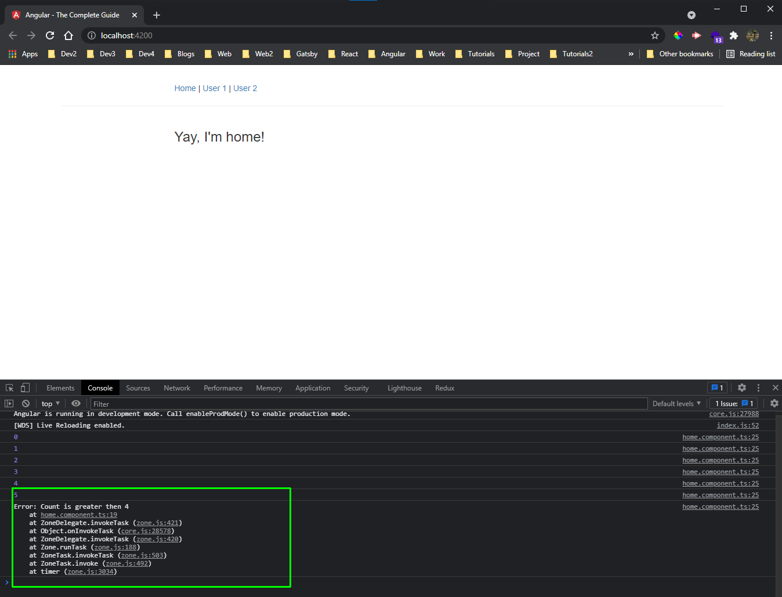782x597 pixels.
Task: Open zone.js:421 stack trace link
Action: pyautogui.click(x=158, y=523)
